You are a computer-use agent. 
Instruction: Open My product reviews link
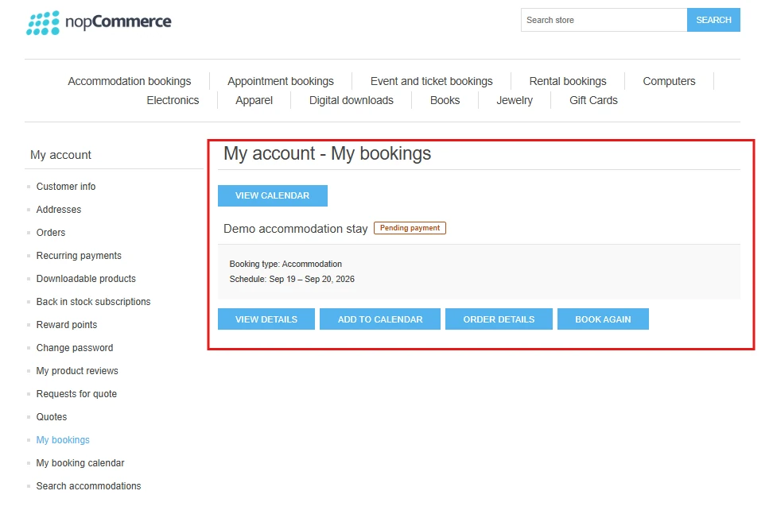coord(77,371)
